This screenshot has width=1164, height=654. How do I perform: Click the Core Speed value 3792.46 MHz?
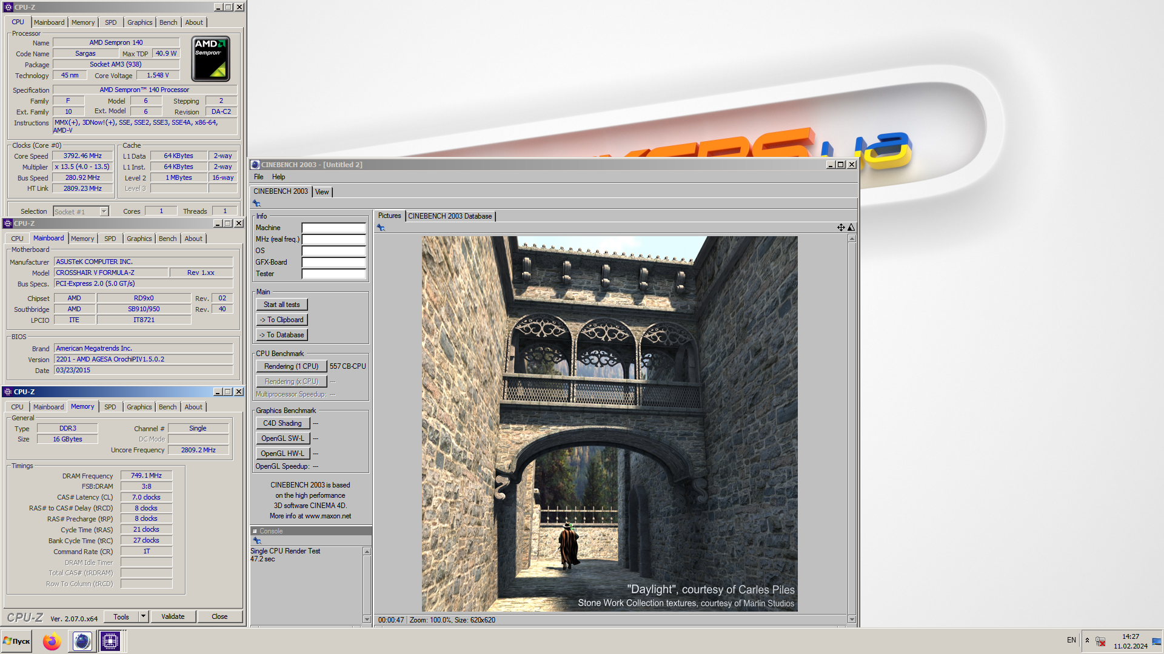click(82, 156)
